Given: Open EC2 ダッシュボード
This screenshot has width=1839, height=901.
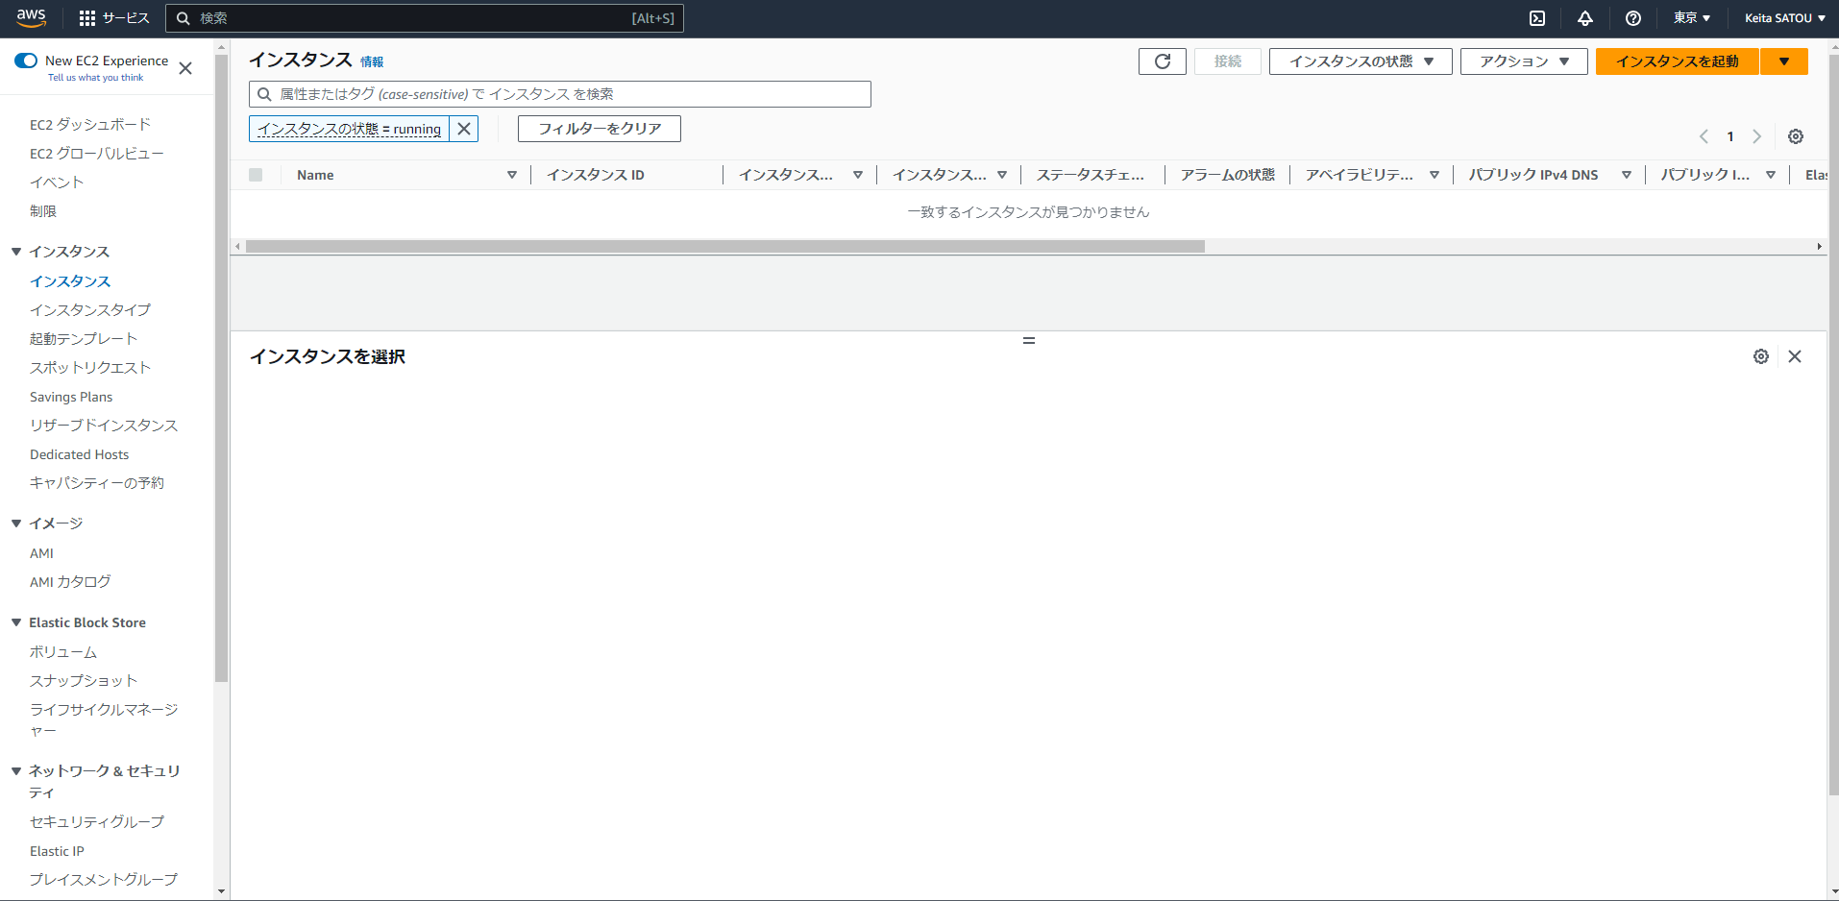Looking at the screenshot, I should 90,125.
